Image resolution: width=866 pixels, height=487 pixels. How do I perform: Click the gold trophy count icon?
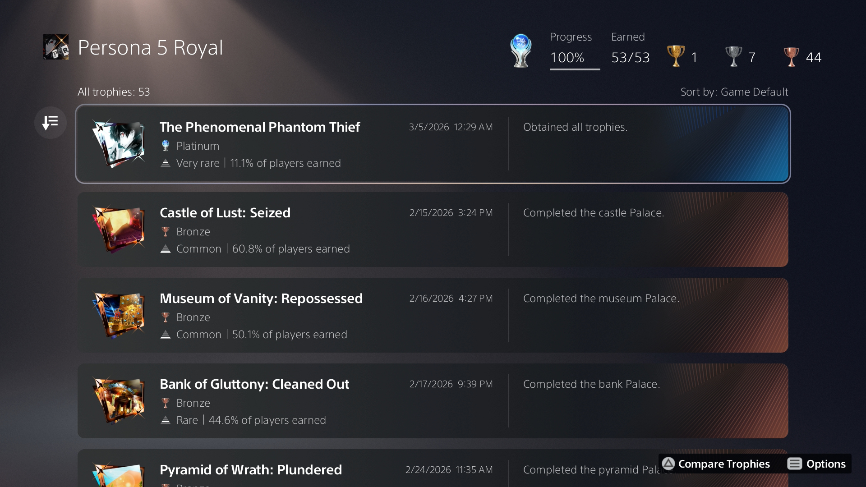[x=676, y=57]
